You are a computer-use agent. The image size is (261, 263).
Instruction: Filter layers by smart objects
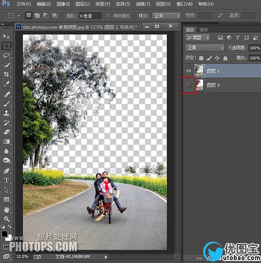pos(255,38)
